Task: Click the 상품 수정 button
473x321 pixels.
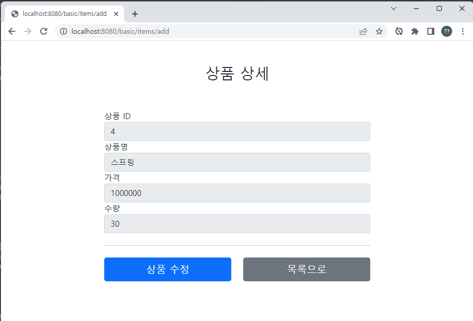Action: click(168, 269)
